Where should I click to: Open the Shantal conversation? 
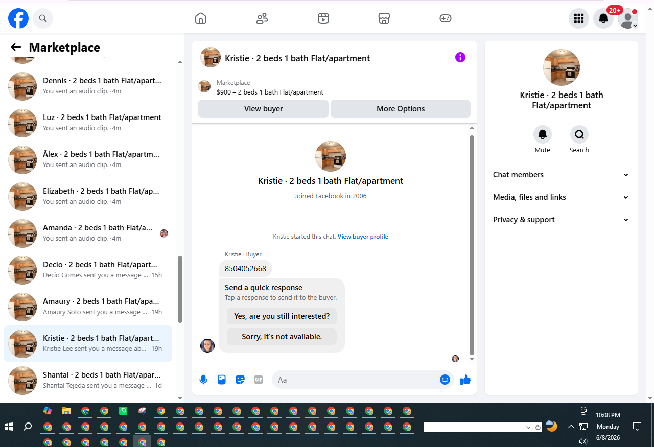coord(88,381)
